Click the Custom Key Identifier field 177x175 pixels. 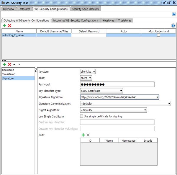(x=117, y=122)
